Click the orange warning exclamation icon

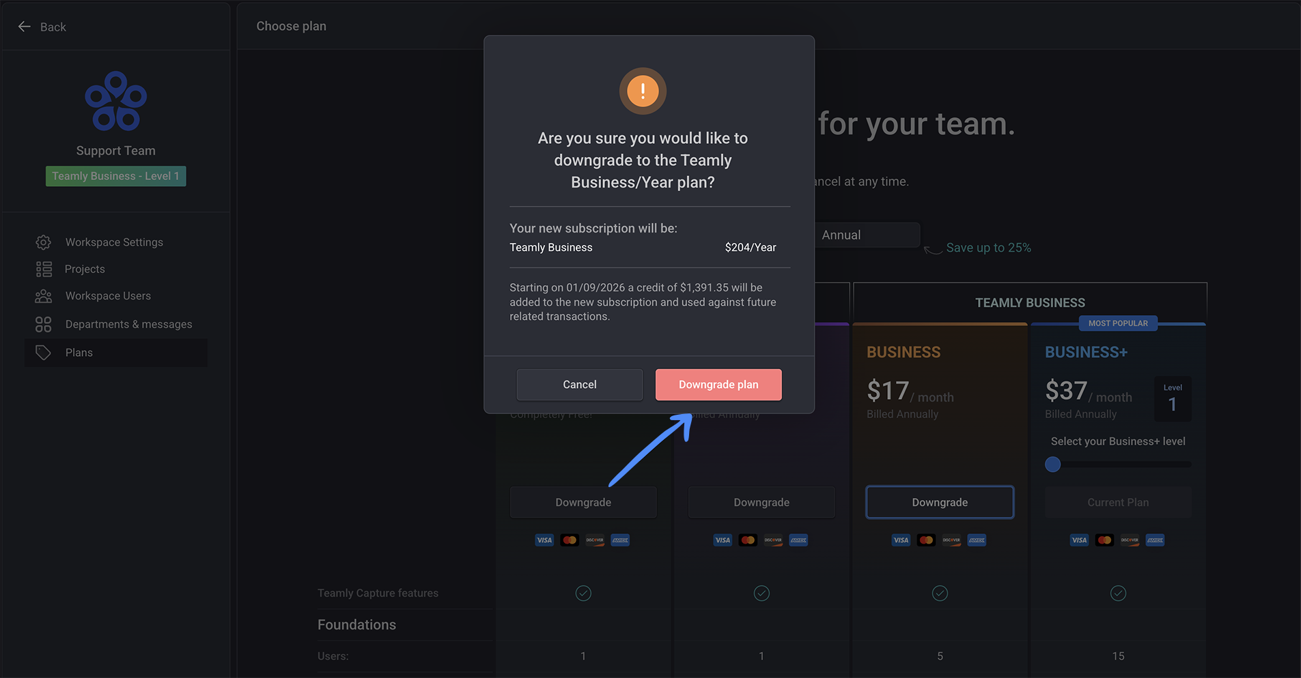643,91
